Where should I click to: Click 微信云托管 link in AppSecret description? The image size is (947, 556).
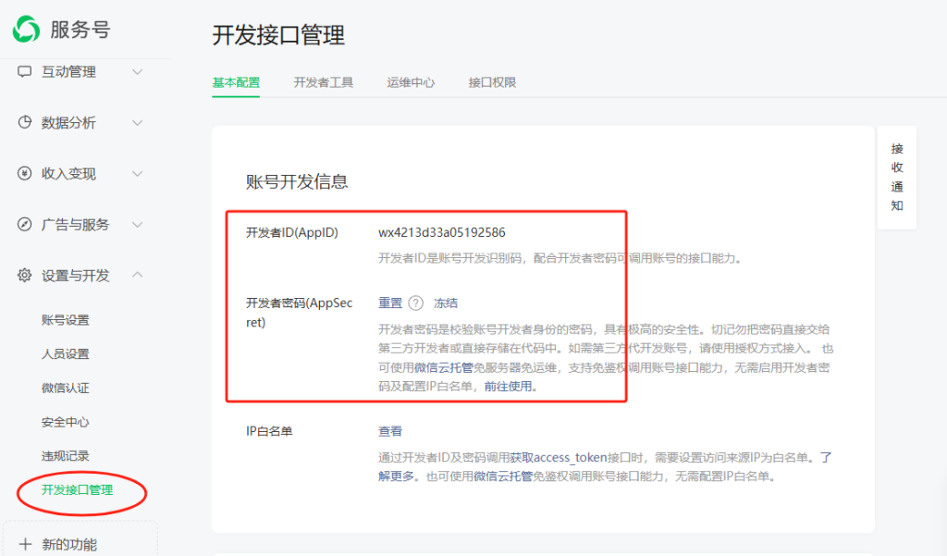pos(444,367)
